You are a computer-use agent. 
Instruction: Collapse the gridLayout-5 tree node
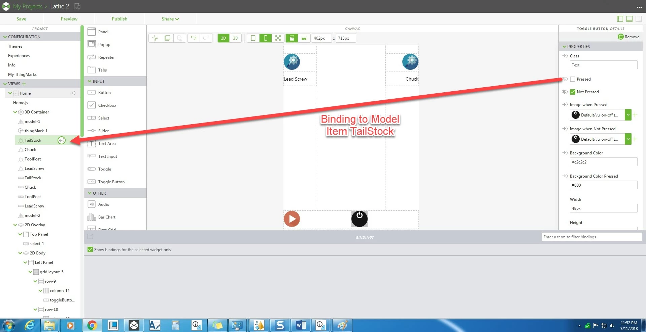[30, 272]
